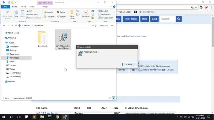Click the Refresh icon in address bar
This screenshot has height=120, width=214.
coord(96,26)
